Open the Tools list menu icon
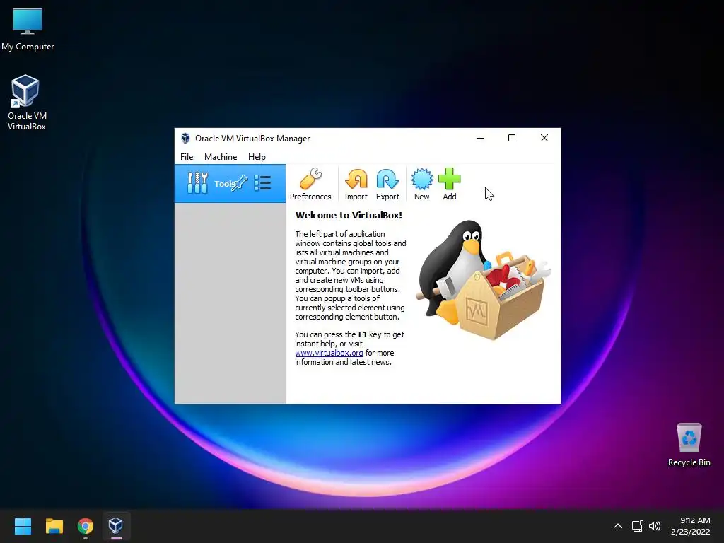The image size is (724, 543). 262,183
